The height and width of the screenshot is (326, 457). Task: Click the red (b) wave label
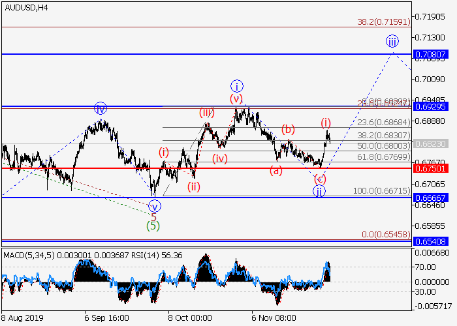click(x=288, y=129)
